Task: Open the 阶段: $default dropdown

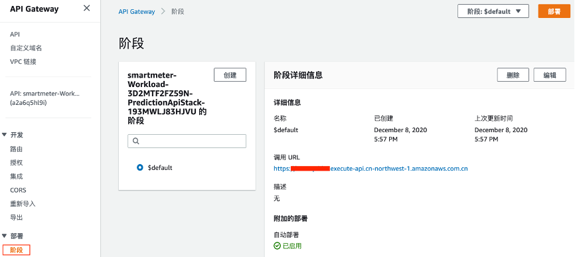Action: click(x=493, y=11)
